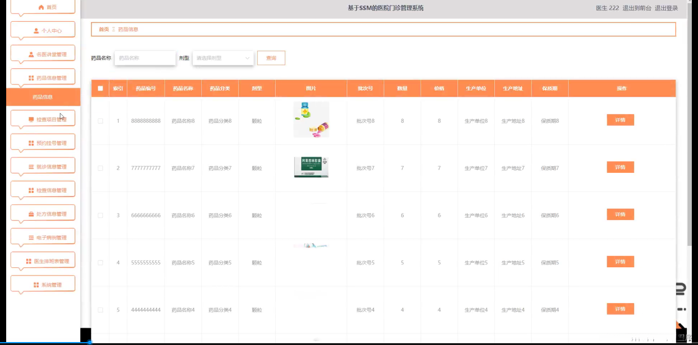
Task: Open 系统管理 menu
Action: [x=43, y=284]
